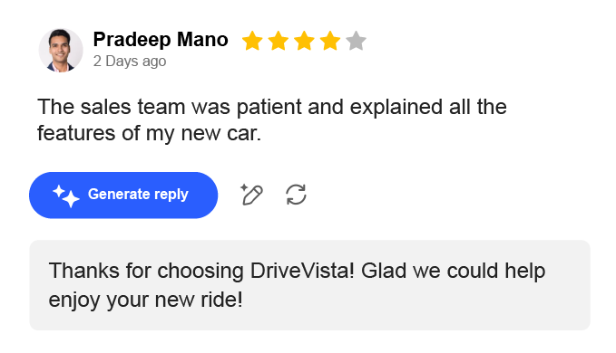Click inside the generated reply text box
The height and width of the screenshot is (353, 616).
[x=309, y=285]
